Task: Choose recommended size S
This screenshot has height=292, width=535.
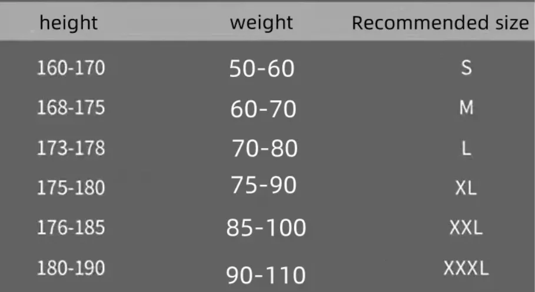Action: (466, 68)
